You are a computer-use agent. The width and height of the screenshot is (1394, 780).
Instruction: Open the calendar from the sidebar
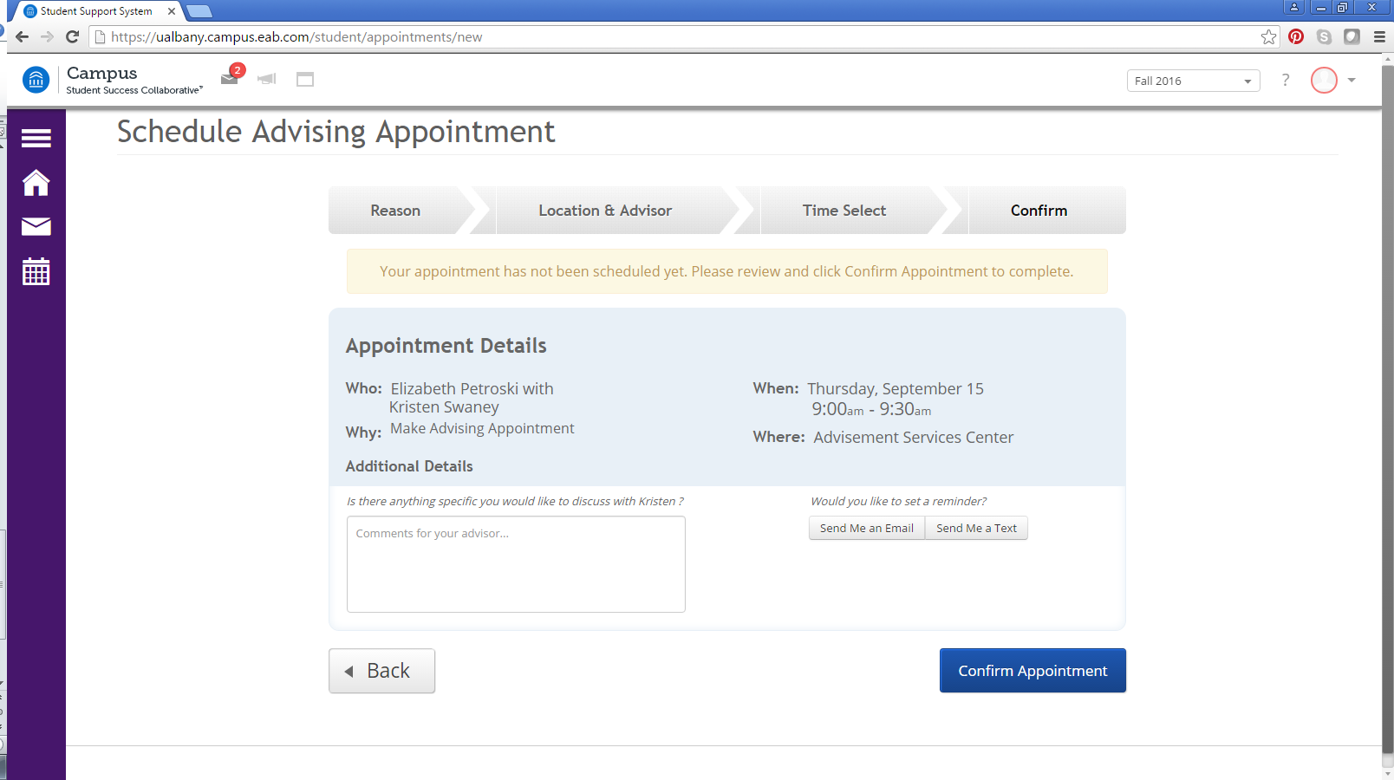[36, 271]
